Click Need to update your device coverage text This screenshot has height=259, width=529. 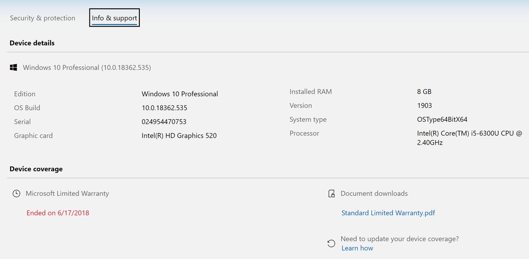click(400, 239)
